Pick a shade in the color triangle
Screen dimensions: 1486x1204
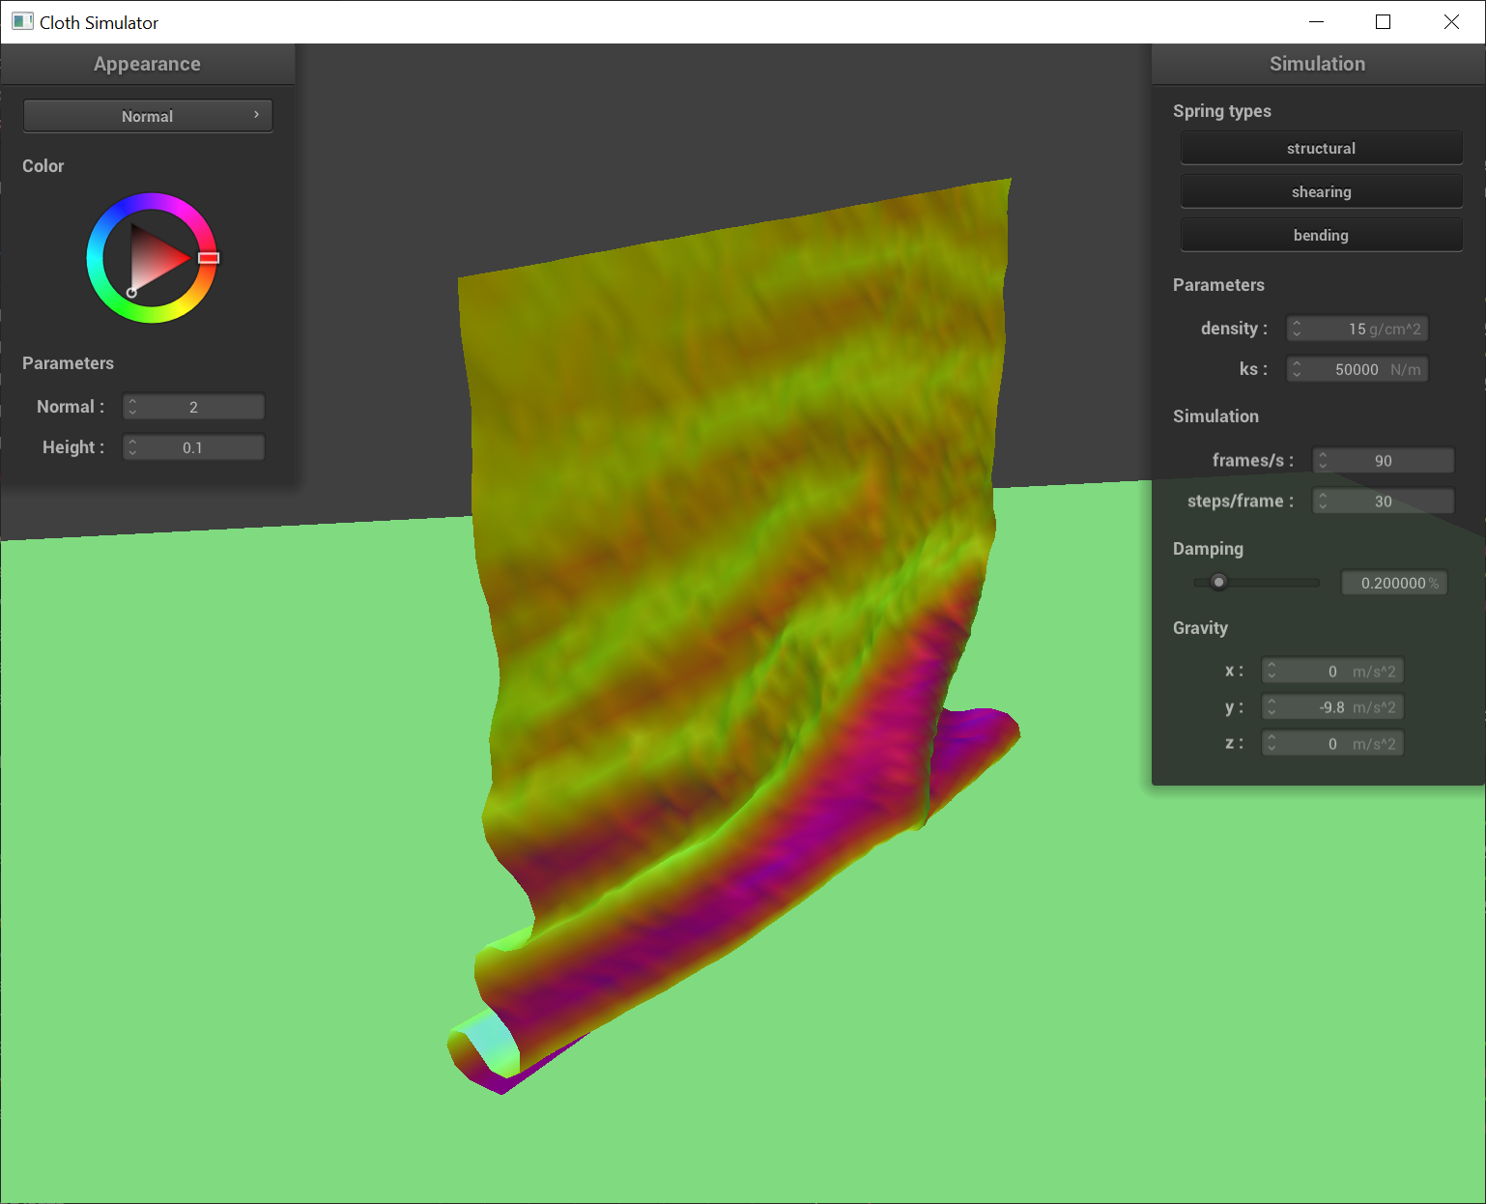[155, 258]
